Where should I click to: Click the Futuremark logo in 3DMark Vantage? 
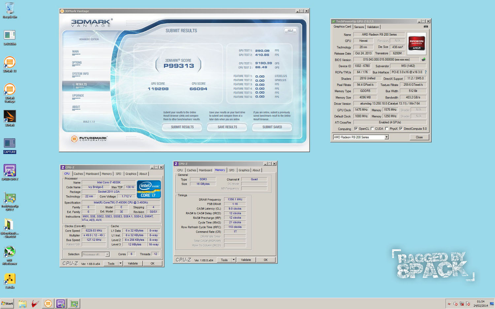89,139
